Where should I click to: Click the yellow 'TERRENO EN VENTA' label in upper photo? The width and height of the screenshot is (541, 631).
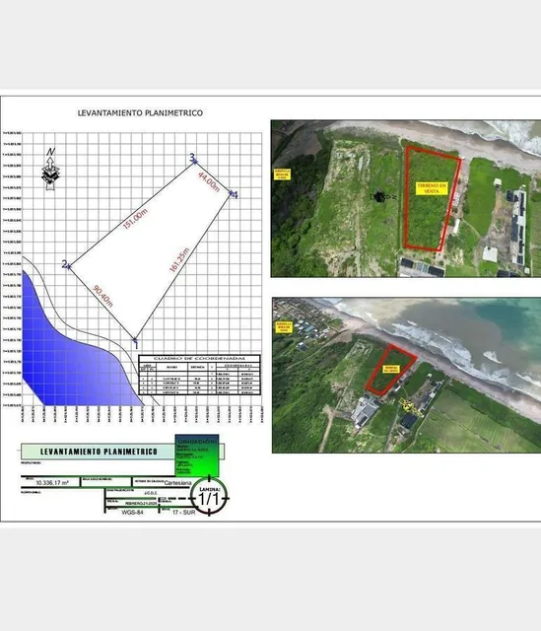pyautogui.click(x=432, y=188)
